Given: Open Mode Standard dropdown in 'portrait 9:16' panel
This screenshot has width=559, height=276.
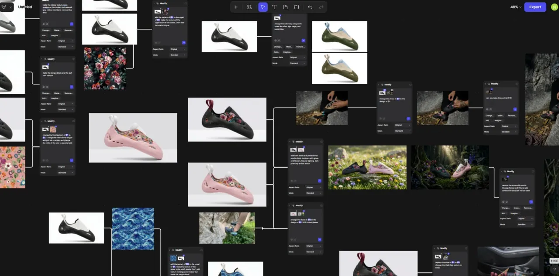Looking at the screenshot, I should tap(509, 132).
